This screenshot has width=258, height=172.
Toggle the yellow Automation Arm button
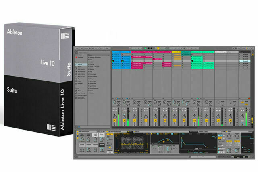158,48
